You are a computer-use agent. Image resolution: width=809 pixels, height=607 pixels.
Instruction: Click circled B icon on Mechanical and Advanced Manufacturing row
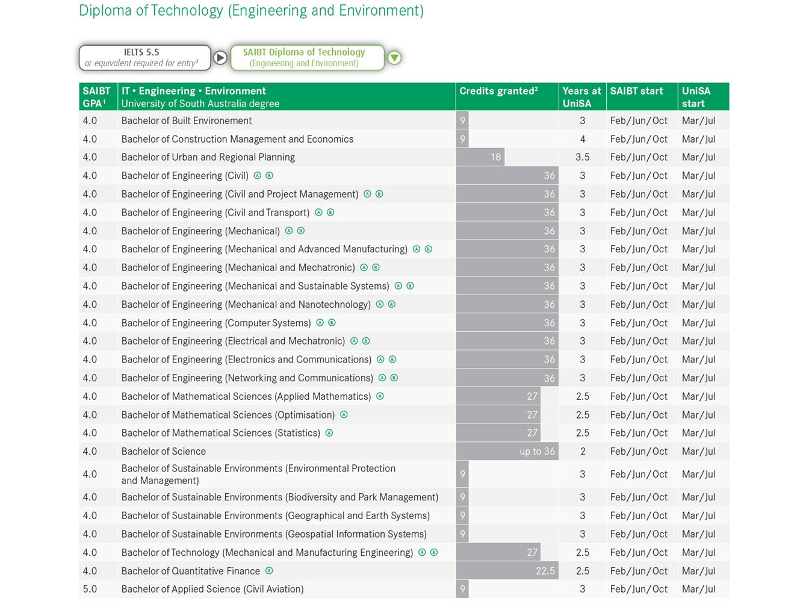(429, 249)
